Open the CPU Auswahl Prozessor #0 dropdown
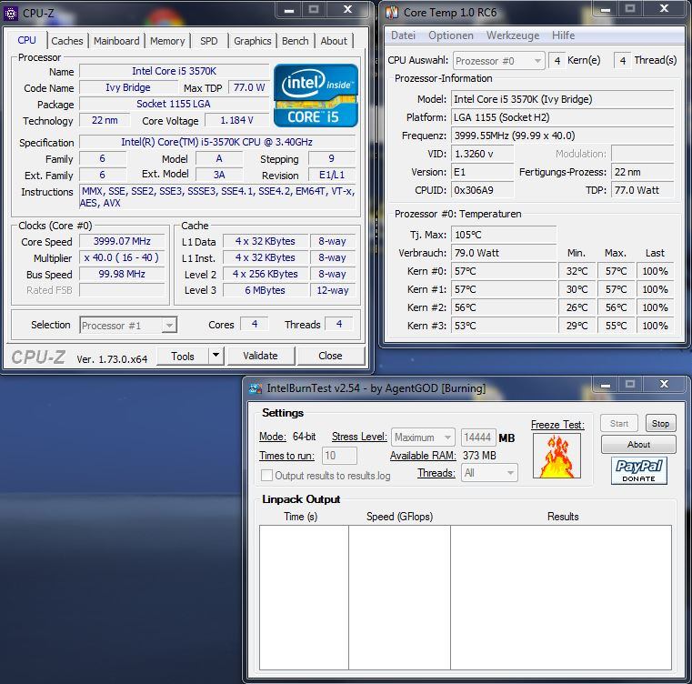The image size is (692, 684). point(498,61)
